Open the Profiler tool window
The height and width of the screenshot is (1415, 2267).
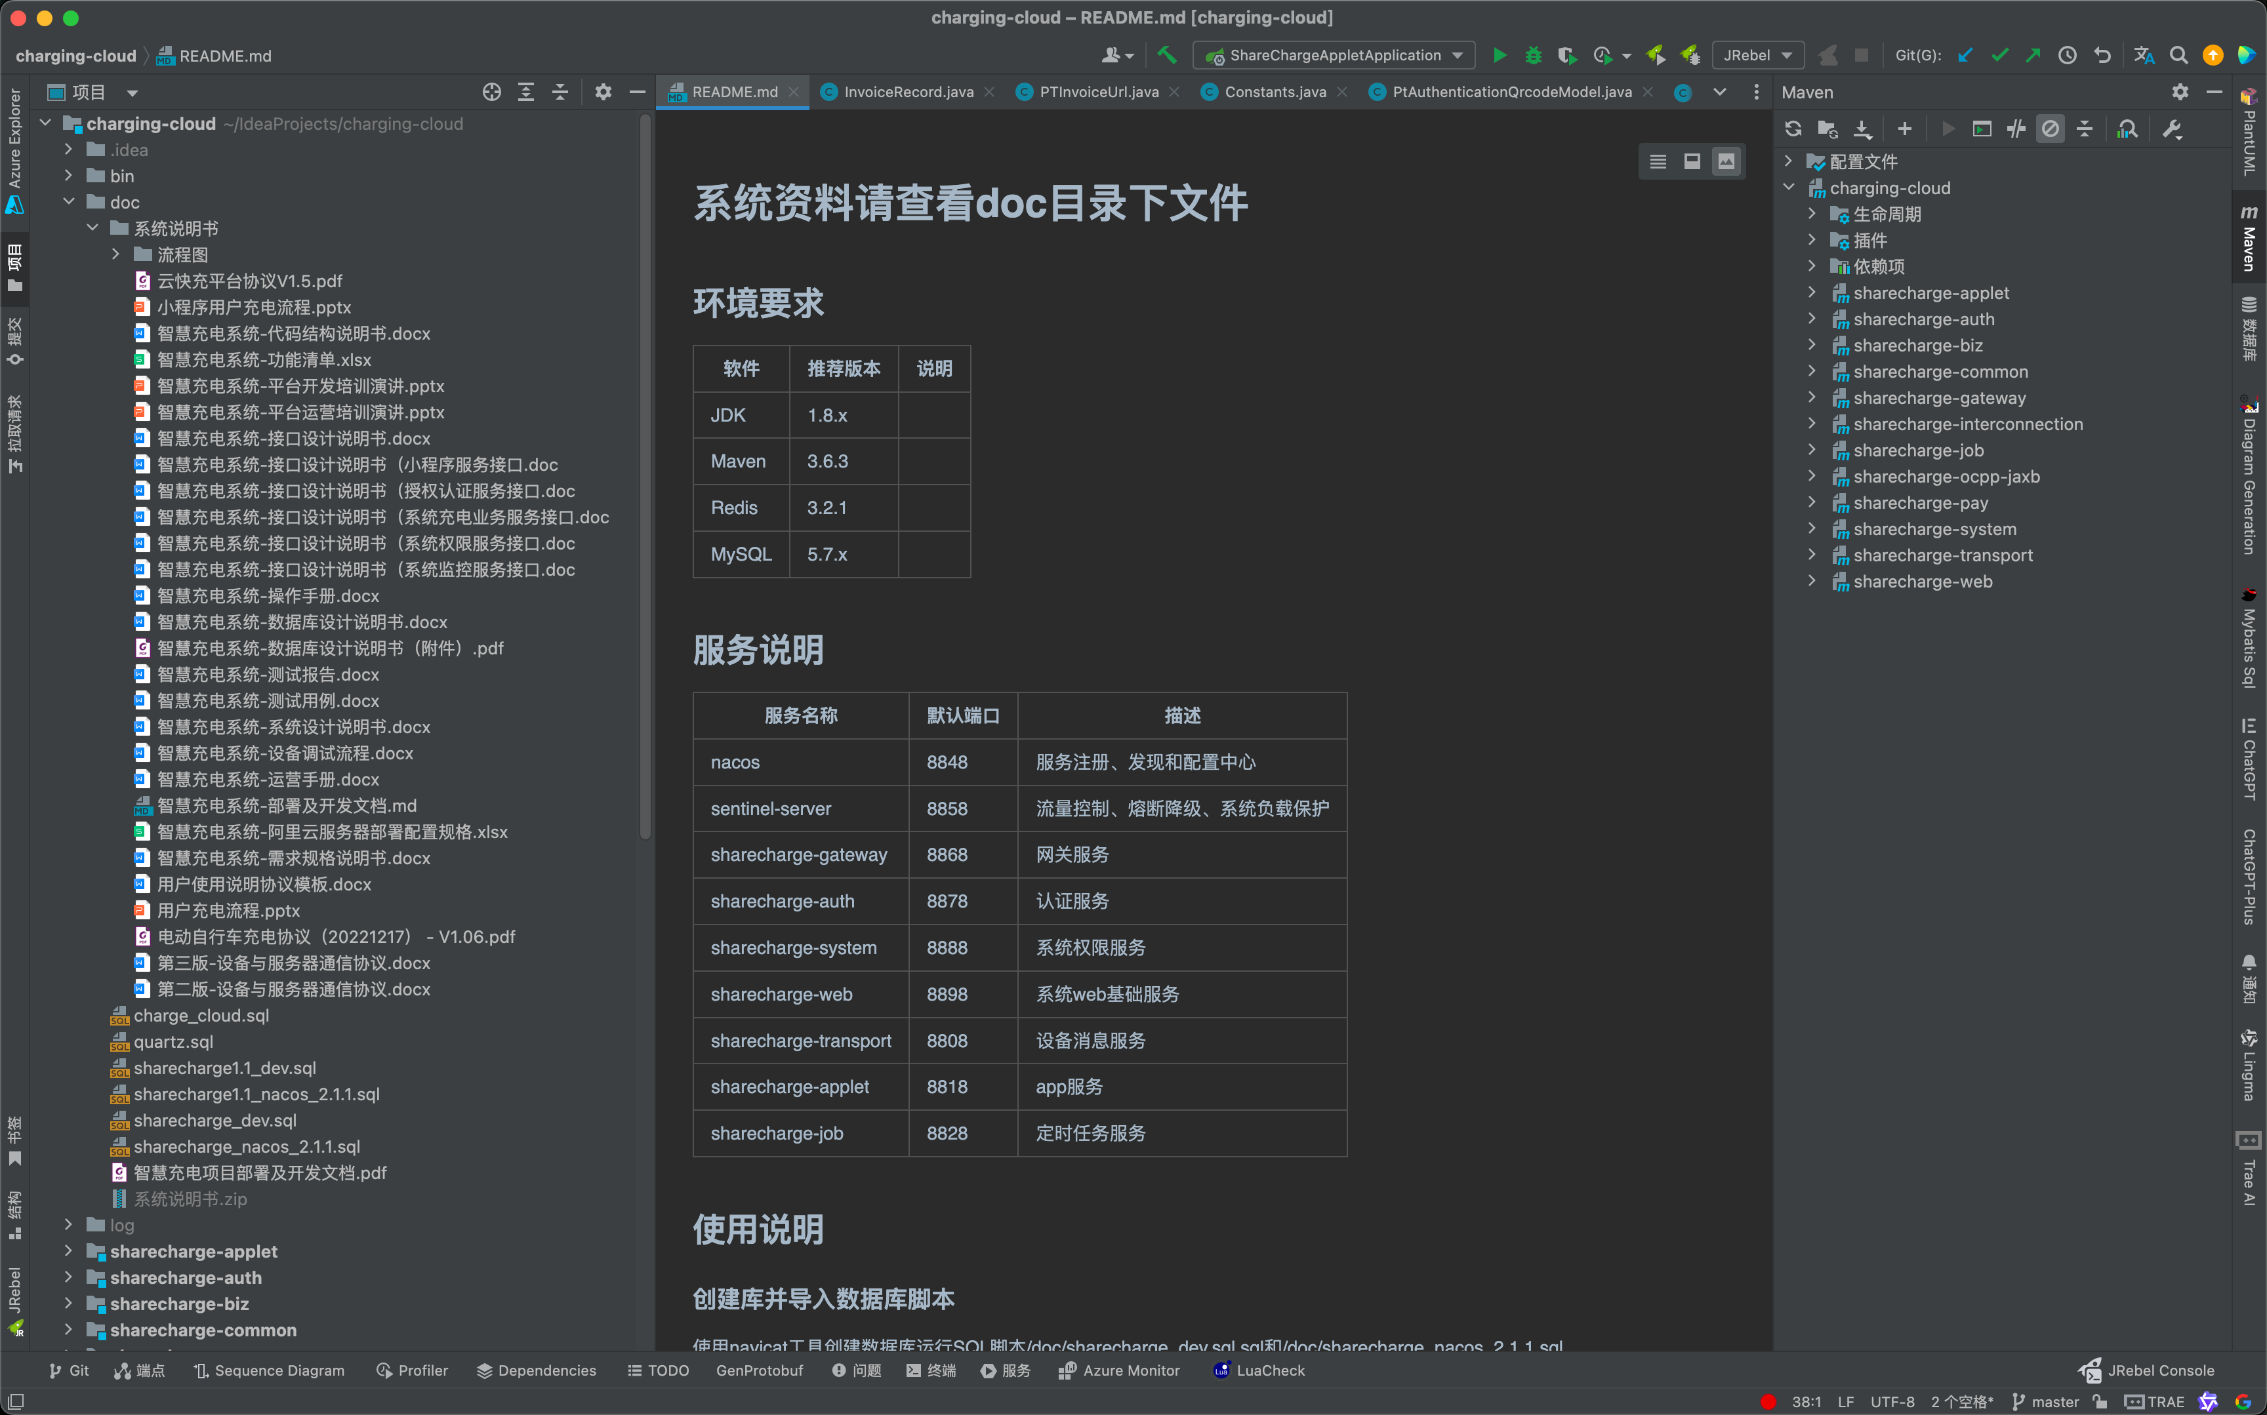(x=412, y=1370)
